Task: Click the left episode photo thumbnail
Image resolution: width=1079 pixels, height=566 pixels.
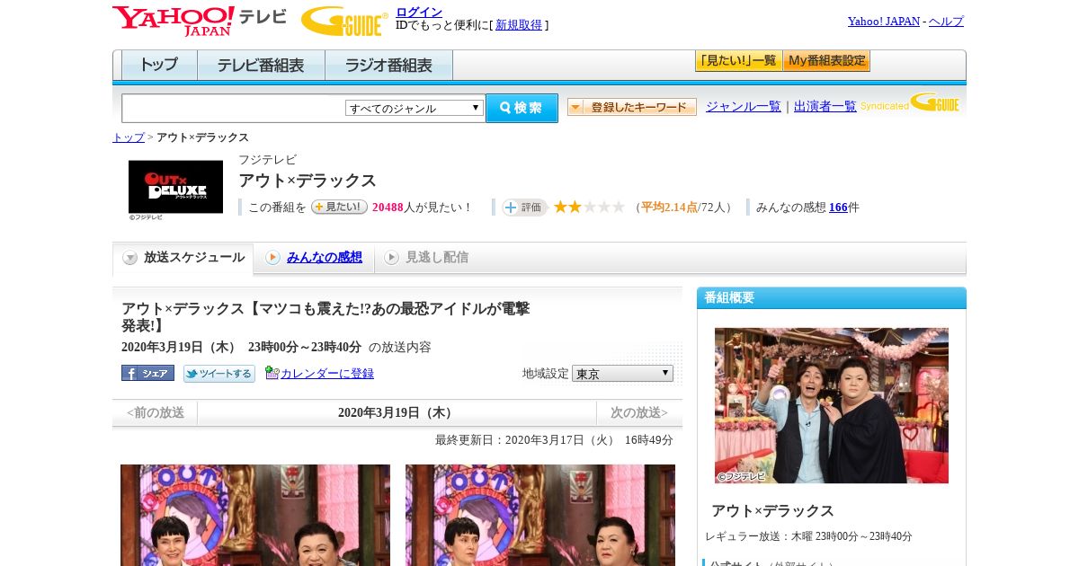Action: pyautogui.click(x=255, y=515)
